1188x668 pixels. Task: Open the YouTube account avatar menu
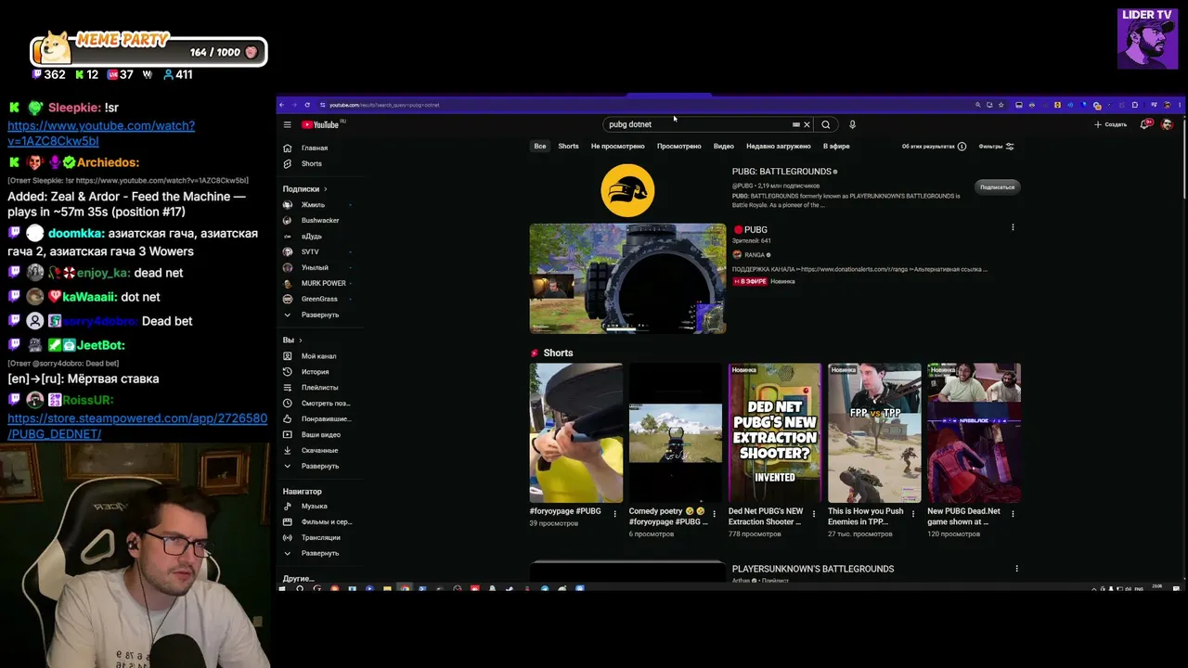[x=1167, y=124]
